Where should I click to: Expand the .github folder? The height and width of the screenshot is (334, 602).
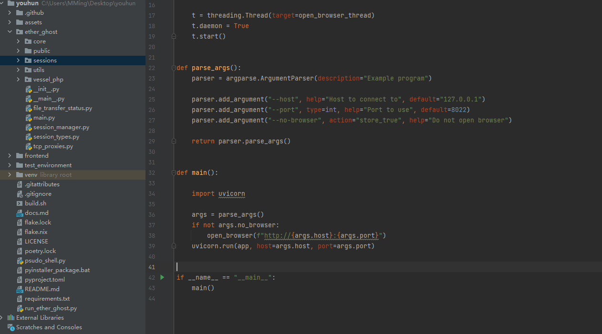point(10,13)
